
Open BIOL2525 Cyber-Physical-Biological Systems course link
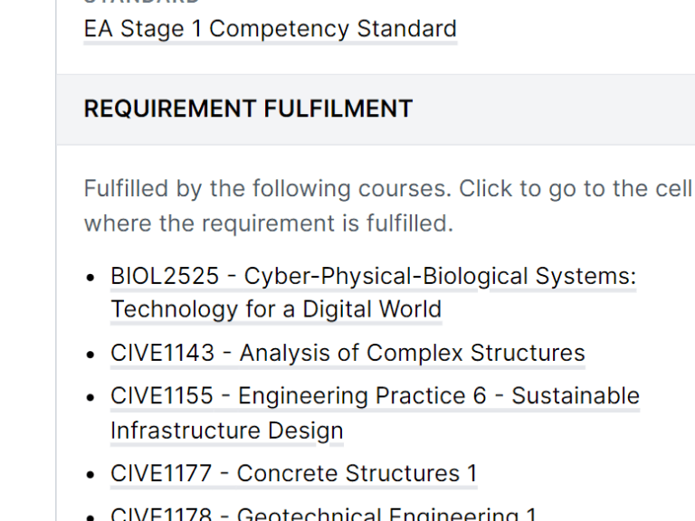click(x=373, y=277)
